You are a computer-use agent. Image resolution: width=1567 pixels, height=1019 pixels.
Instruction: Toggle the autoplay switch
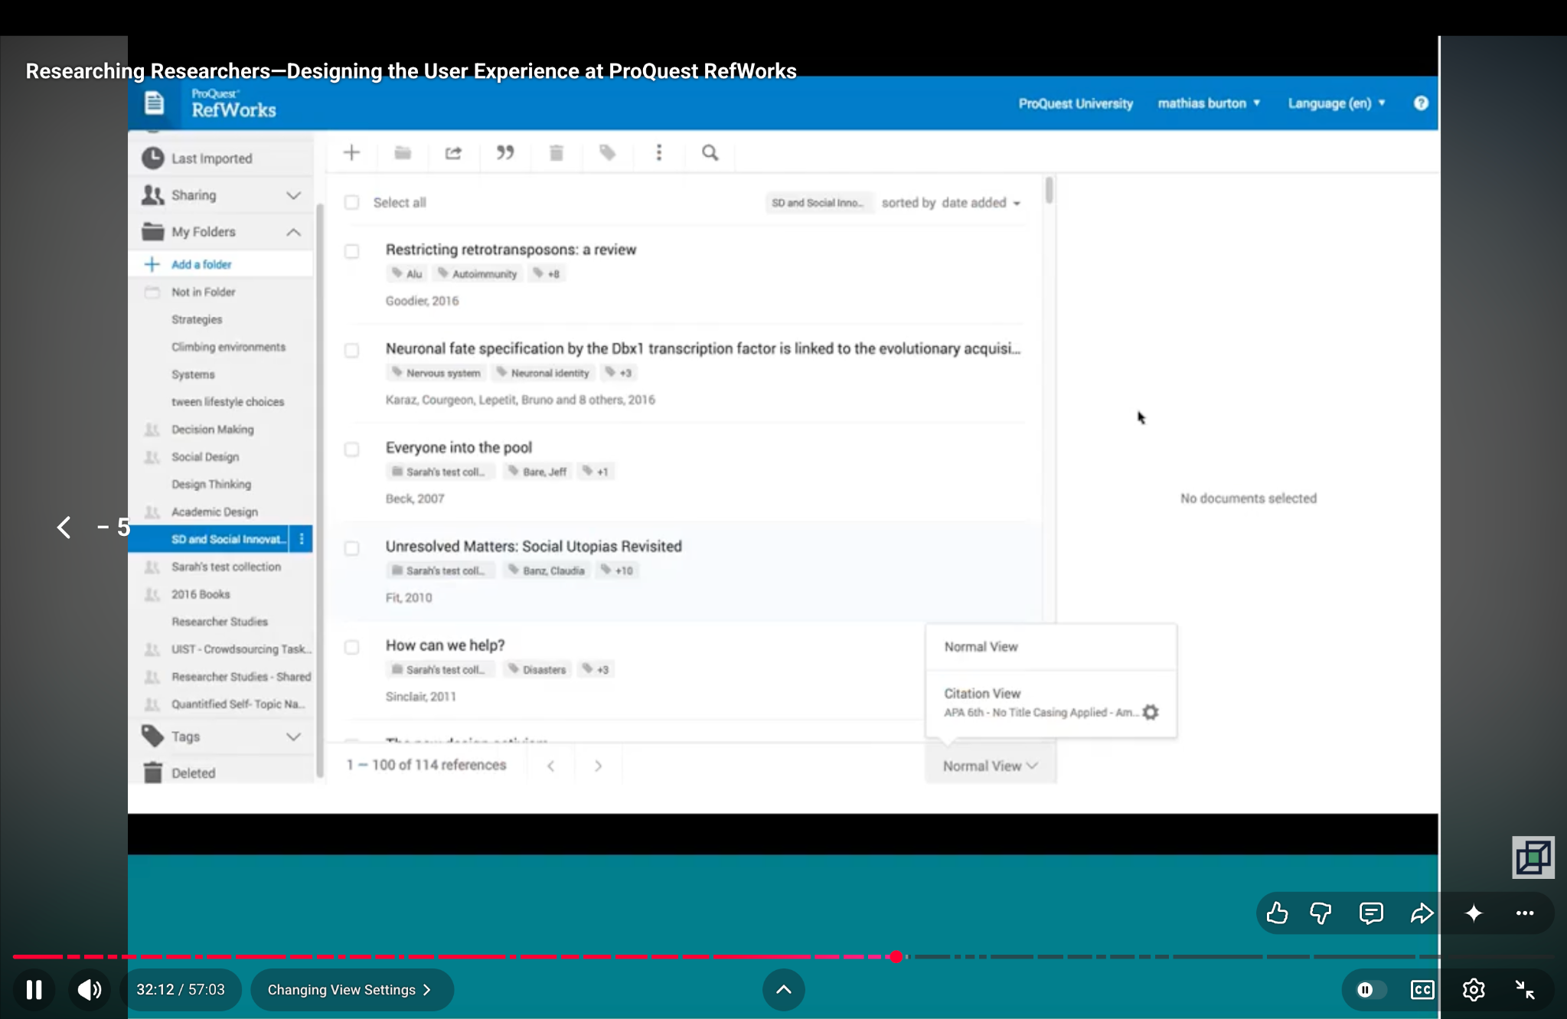[1370, 990]
